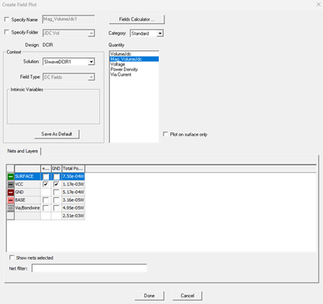This screenshot has width=323, height=304.
Task: Select the VCC layer row name
Action: point(27,184)
